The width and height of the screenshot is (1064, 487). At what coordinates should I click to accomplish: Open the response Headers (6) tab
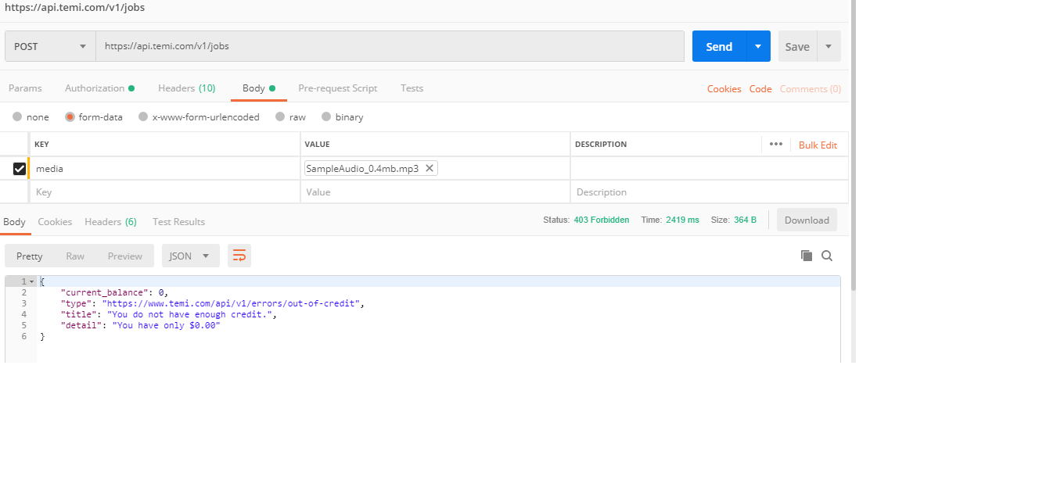point(110,222)
